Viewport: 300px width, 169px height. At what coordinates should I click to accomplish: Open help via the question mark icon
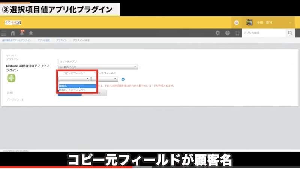(x=227, y=33)
